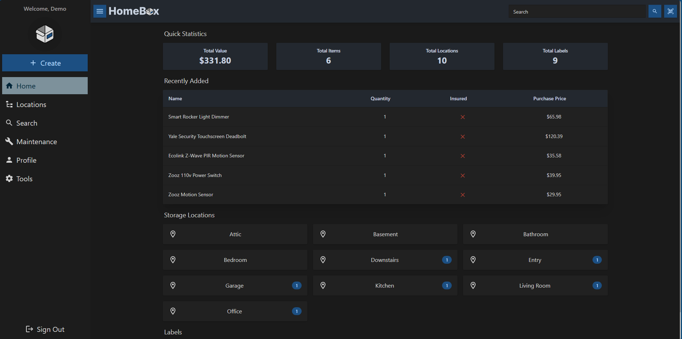Select the Home icon in the sidebar
Image resolution: width=682 pixels, height=339 pixels.
pos(9,86)
